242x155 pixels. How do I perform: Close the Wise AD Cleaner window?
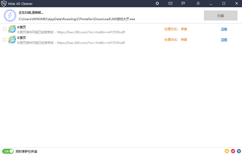pyautogui.click(x=236, y=3)
